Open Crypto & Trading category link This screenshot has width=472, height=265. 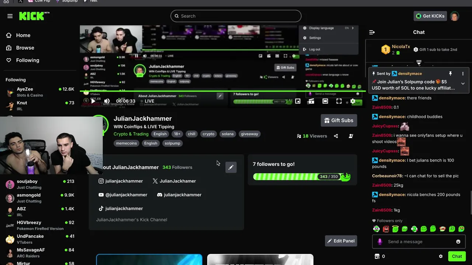(131, 134)
